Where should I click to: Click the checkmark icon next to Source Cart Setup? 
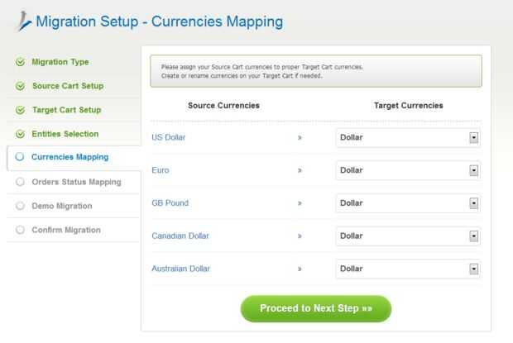pyautogui.click(x=20, y=86)
